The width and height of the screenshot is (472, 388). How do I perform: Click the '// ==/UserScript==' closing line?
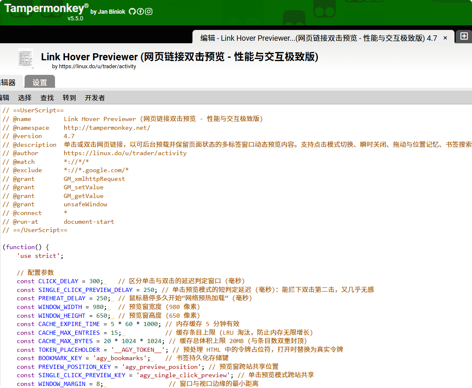click(x=35, y=230)
